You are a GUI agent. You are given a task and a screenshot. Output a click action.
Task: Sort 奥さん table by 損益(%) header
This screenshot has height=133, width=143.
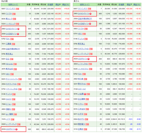pos(137,4)
